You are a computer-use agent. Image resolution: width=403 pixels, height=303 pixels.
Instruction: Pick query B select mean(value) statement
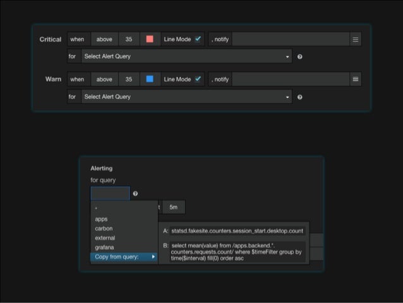[x=236, y=251]
